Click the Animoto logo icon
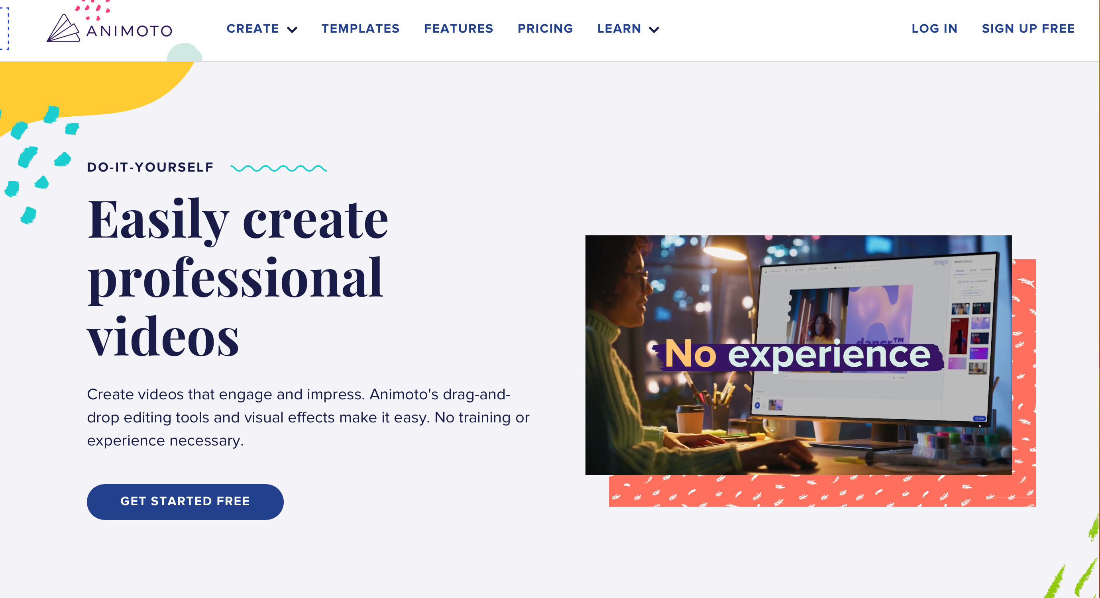This screenshot has width=1100, height=598. [x=63, y=27]
